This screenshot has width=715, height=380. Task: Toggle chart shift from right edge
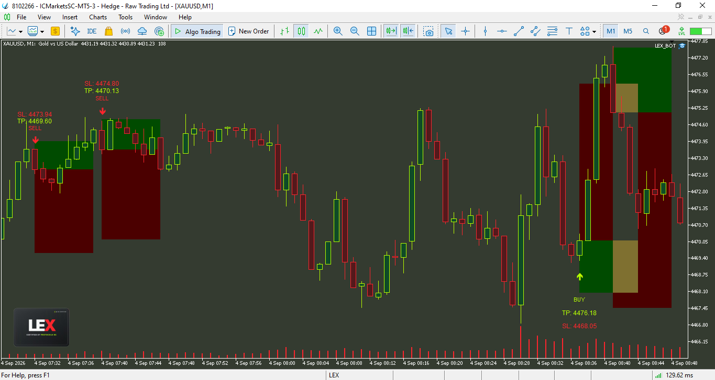(x=408, y=31)
